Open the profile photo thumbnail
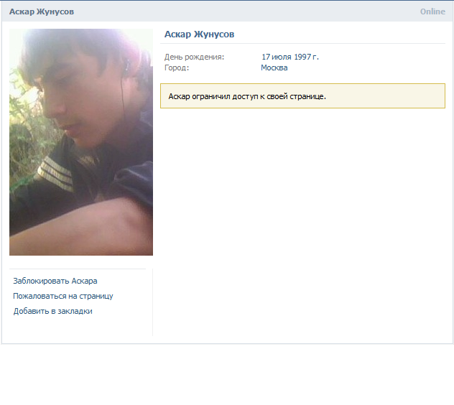Screen dimensions: 454x405 pyautogui.click(x=81, y=142)
